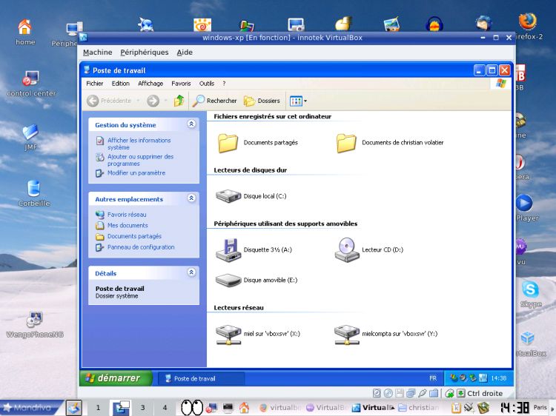Click the démarrer start button
Viewport: 556px width, 416px height.
tap(116, 378)
